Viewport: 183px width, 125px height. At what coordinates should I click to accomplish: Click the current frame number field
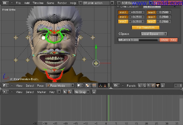click(178, 85)
